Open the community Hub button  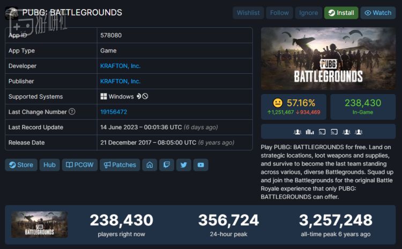coord(49,165)
